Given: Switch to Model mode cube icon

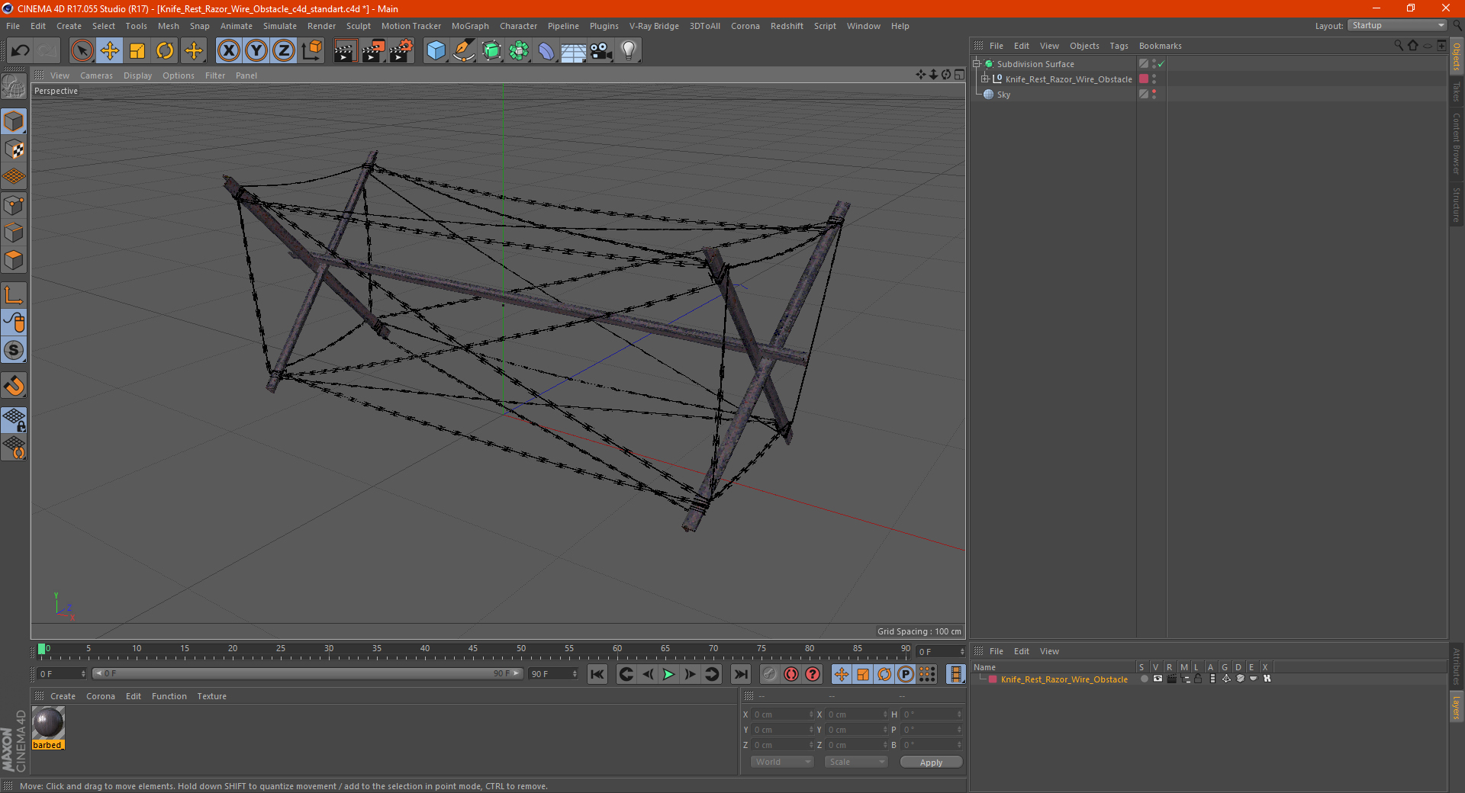Looking at the screenshot, I should [x=14, y=121].
